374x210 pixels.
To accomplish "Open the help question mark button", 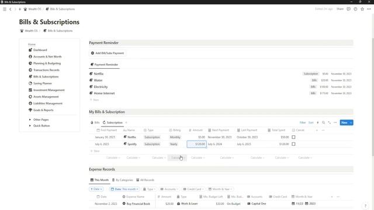I will [365, 206].
